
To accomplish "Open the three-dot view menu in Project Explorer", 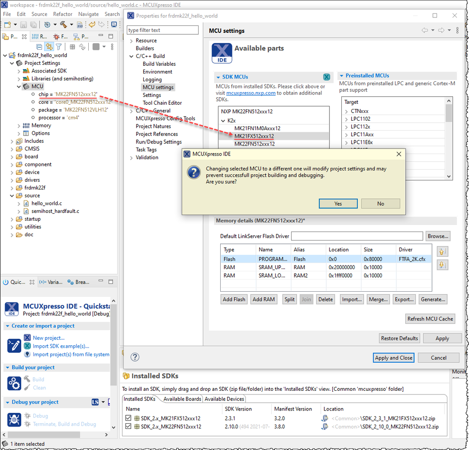I will 112,47.
